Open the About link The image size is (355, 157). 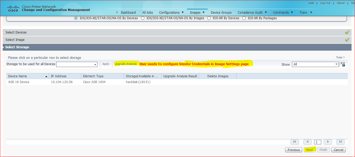(x=341, y=3)
